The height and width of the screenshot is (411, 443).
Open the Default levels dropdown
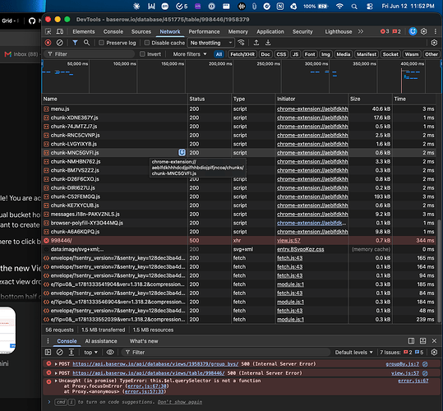(353, 353)
